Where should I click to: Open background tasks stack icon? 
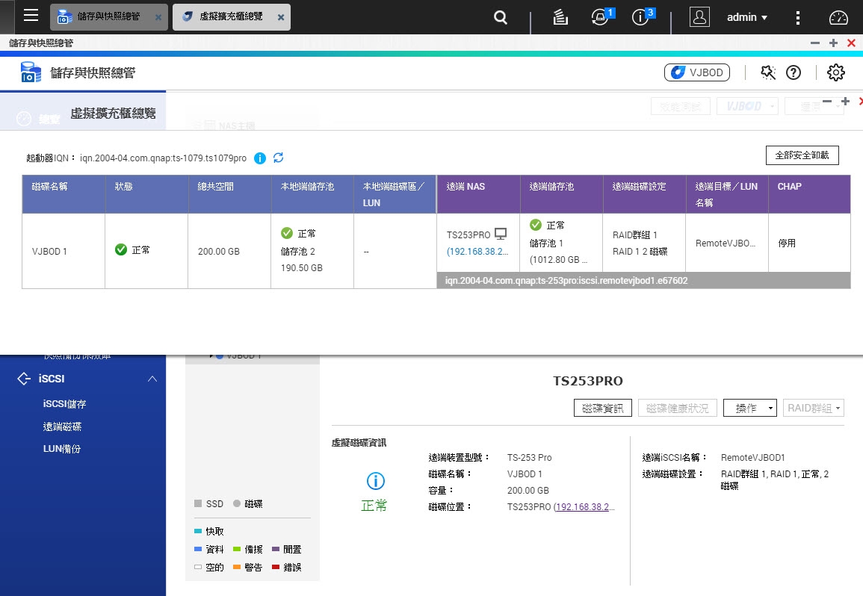(x=560, y=18)
